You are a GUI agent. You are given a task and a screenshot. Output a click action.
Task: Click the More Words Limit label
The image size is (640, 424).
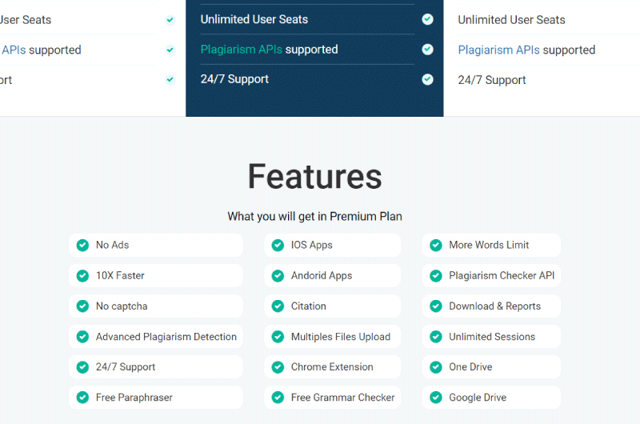tap(489, 245)
